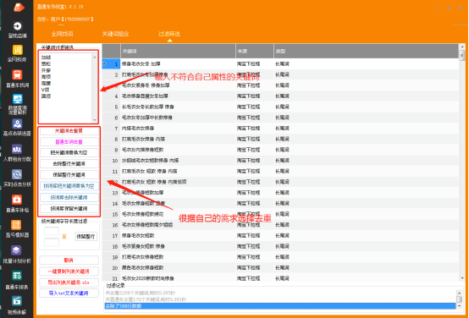Click inside the filter keyword text box
469x318 pixels.
[x=66, y=87]
